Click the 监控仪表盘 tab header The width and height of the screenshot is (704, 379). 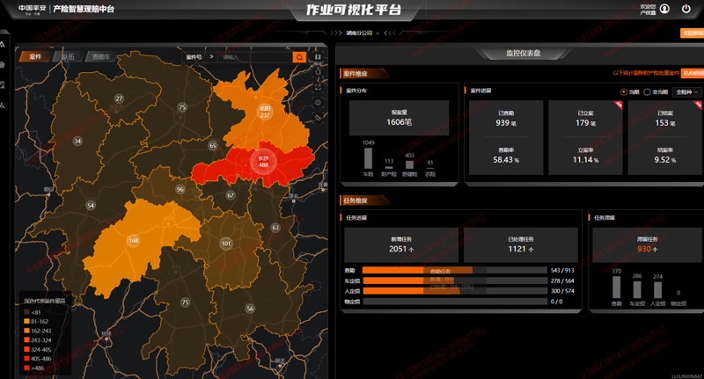click(523, 54)
